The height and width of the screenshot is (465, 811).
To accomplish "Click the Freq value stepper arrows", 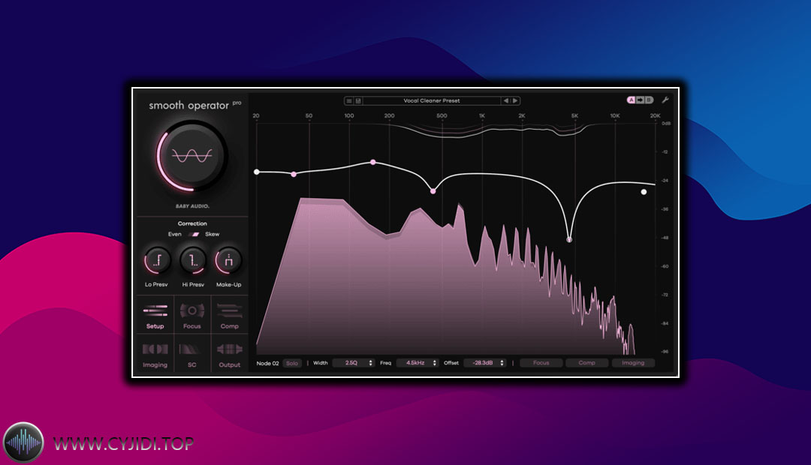I will (435, 363).
